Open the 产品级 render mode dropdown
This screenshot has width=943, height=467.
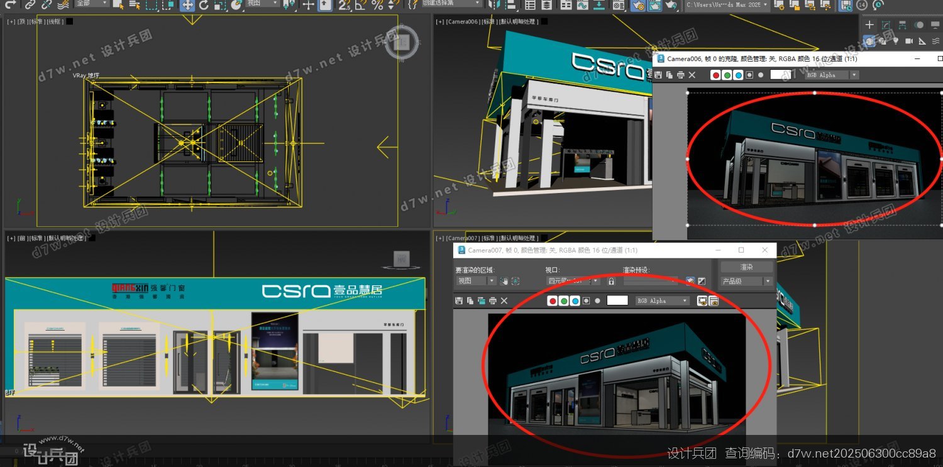pyautogui.click(x=747, y=281)
